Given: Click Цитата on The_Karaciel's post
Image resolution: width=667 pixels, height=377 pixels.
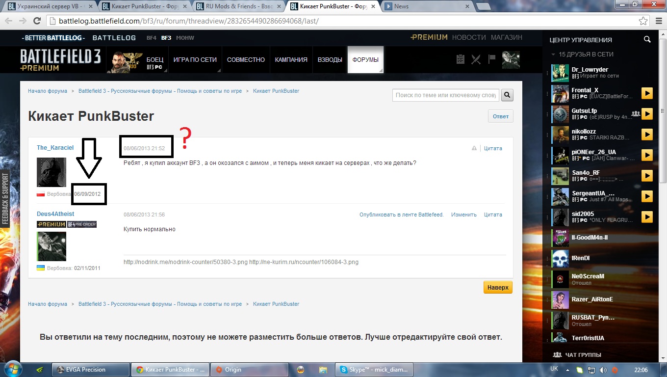Looking at the screenshot, I should [493, 148].
